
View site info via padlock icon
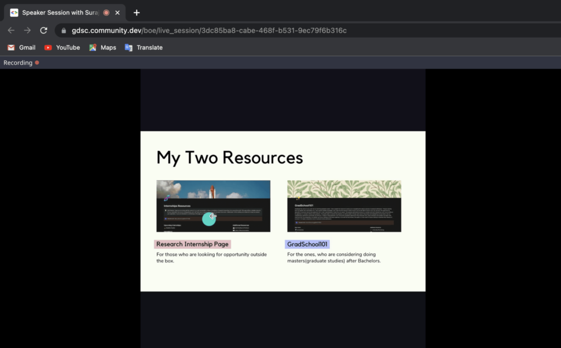point(64,31)
